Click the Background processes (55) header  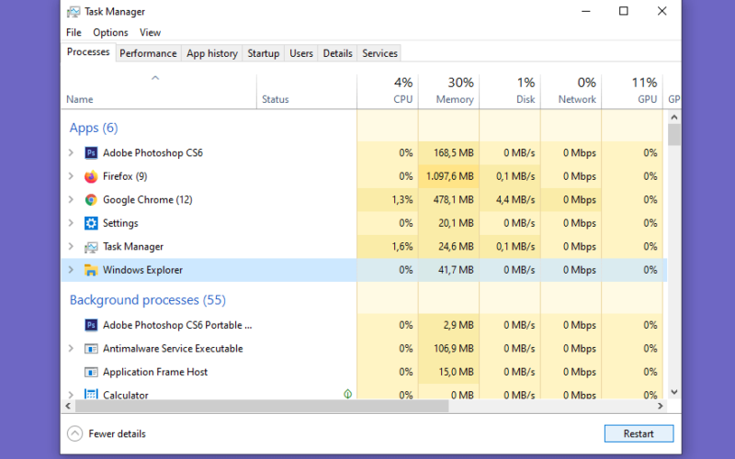pos(148,300)
